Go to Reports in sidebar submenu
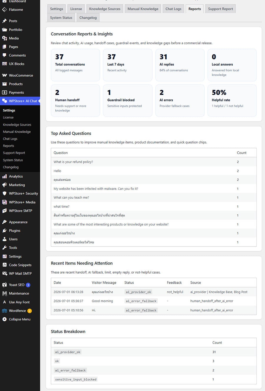Screen dimensions: 265x391 point(9,146)
